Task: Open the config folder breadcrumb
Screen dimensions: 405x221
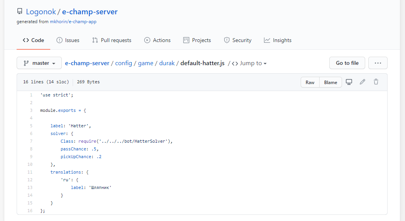Action: (123, 63)
